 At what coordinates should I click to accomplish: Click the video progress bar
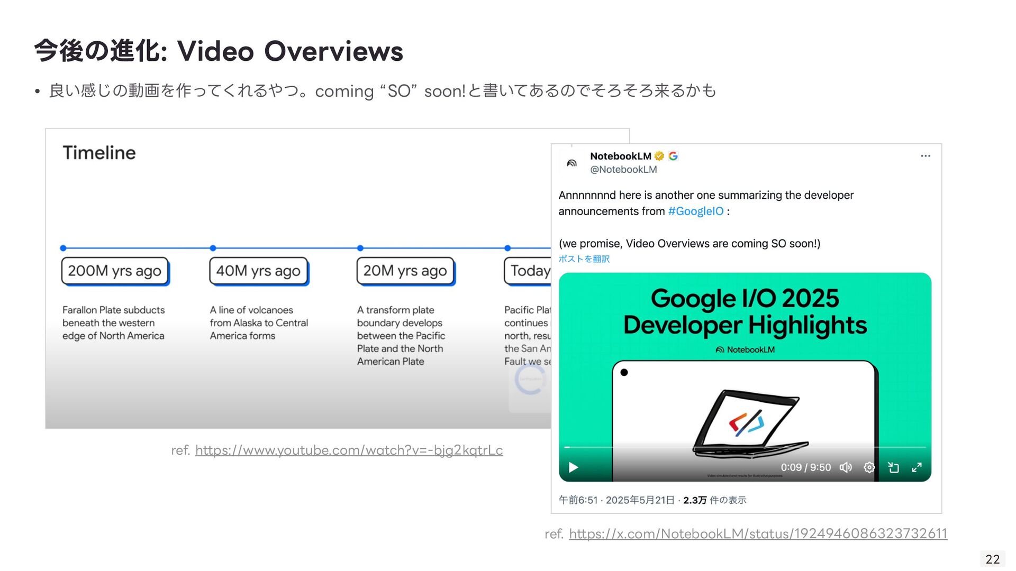745,447
